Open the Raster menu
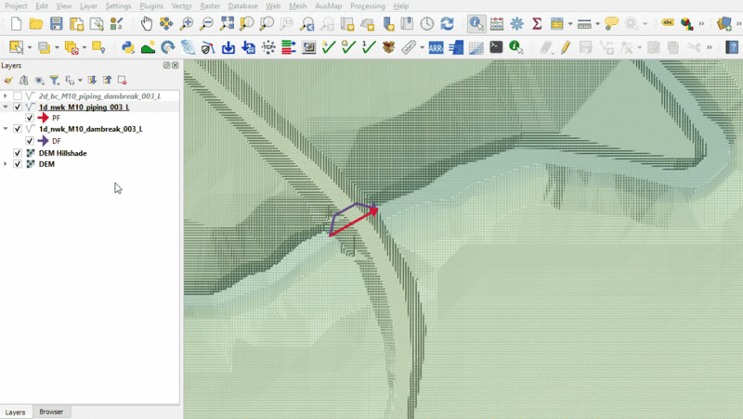This screenshot has width=743, height=419. coord(209,6)
